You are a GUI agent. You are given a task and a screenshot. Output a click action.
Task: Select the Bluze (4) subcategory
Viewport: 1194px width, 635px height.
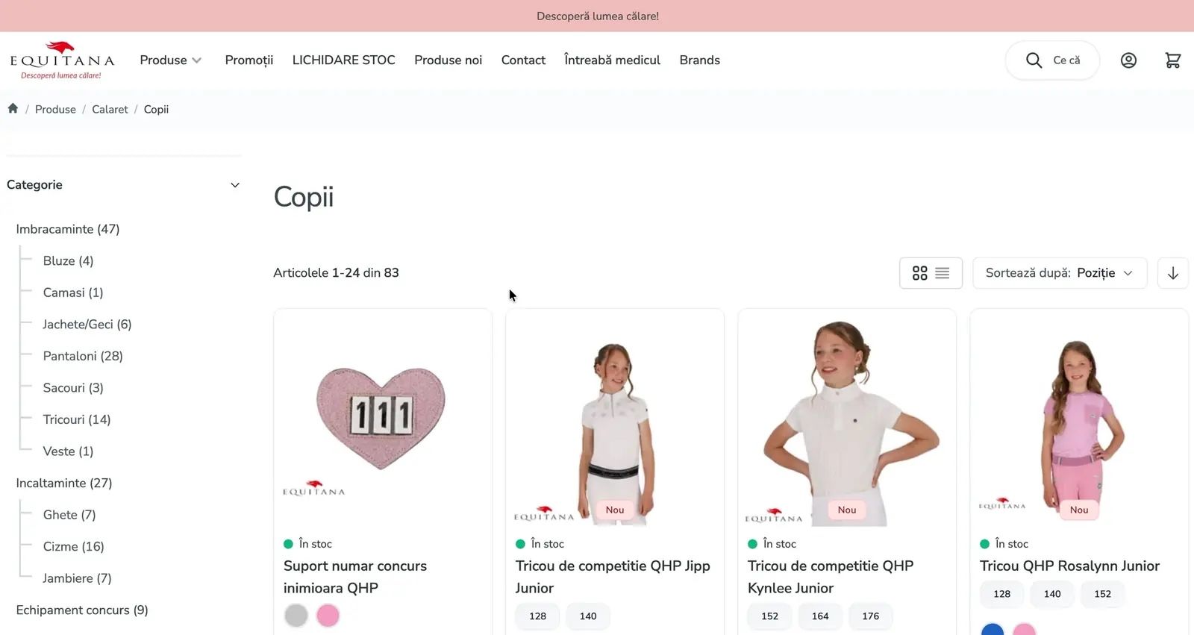tap(68, 261)
